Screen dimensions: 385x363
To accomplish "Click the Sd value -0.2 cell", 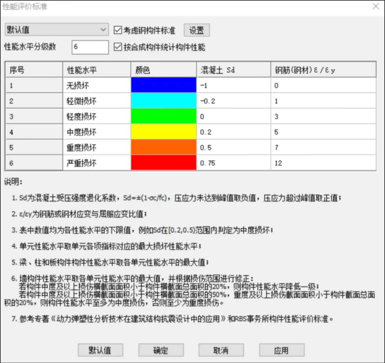I will click(233, 101).
